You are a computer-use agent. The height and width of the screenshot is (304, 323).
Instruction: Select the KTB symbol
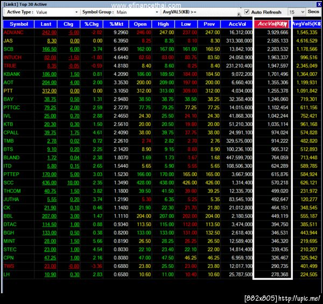8,124
